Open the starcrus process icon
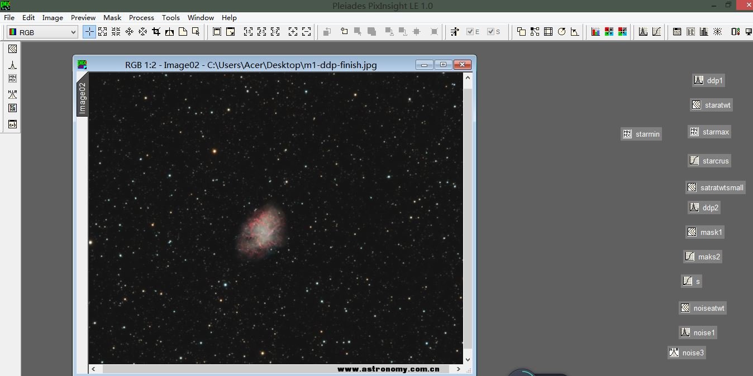753x376 pixels. [x=709, y=161]
